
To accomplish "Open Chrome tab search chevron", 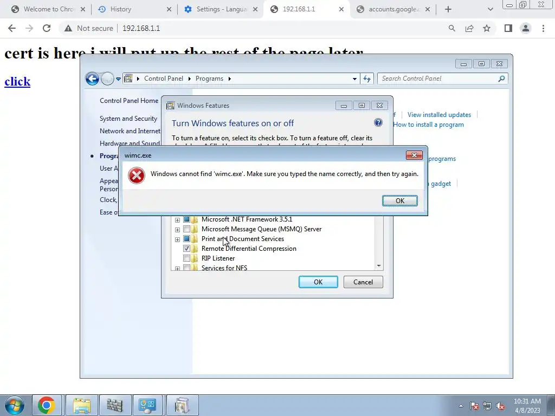I will (x=490, y=9).
